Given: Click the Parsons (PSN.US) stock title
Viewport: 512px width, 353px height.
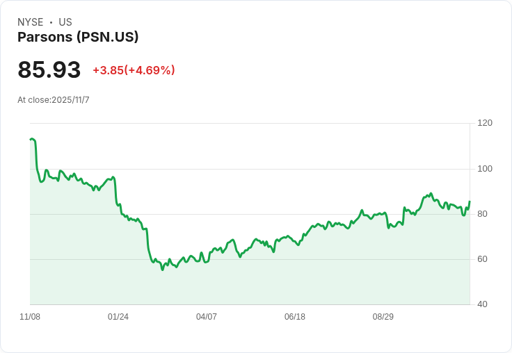Looking at the screenshot, I should coord(78,37).
